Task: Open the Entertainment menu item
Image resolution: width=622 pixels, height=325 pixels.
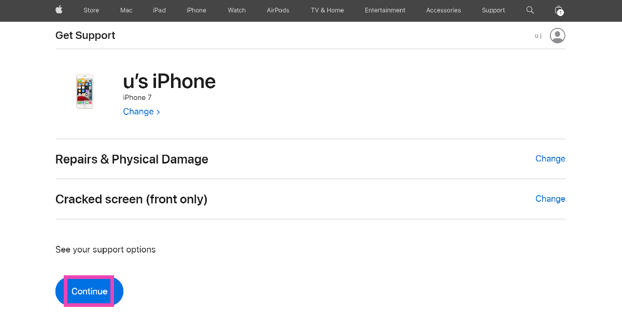Action: 385,10
